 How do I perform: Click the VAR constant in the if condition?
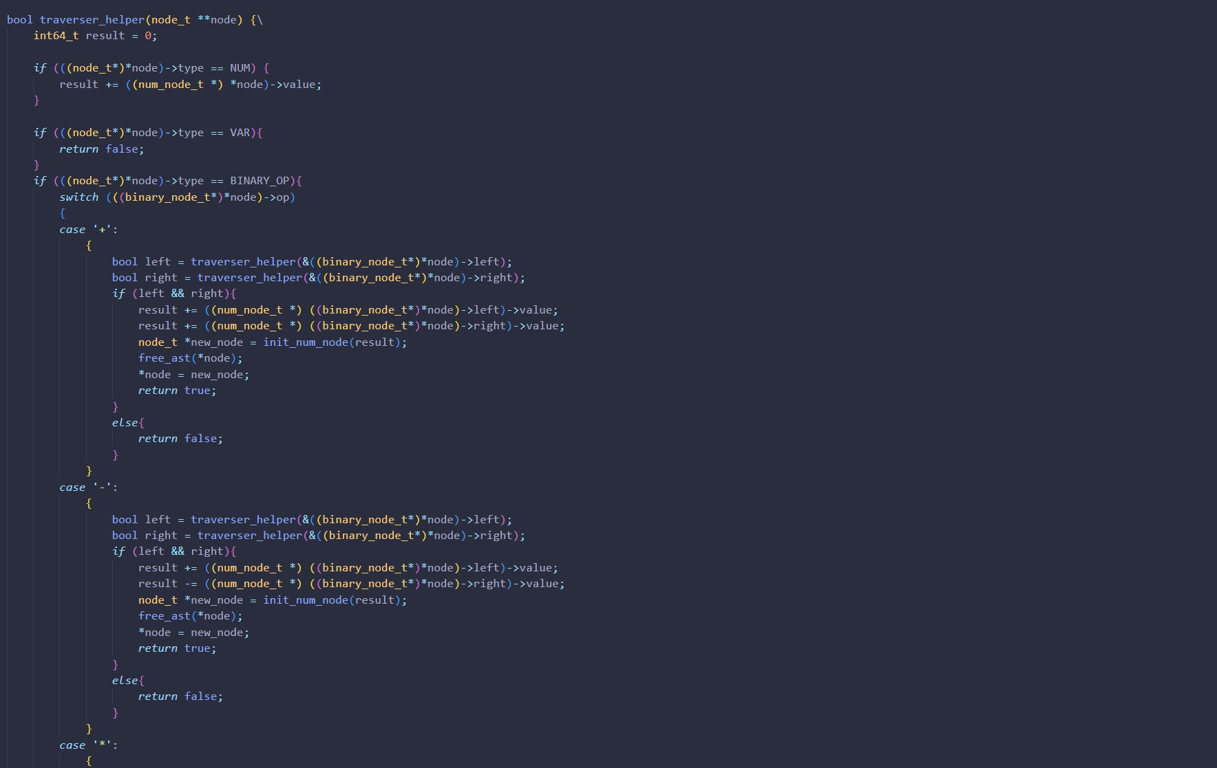pyautogui.click(x=240, y=133)
